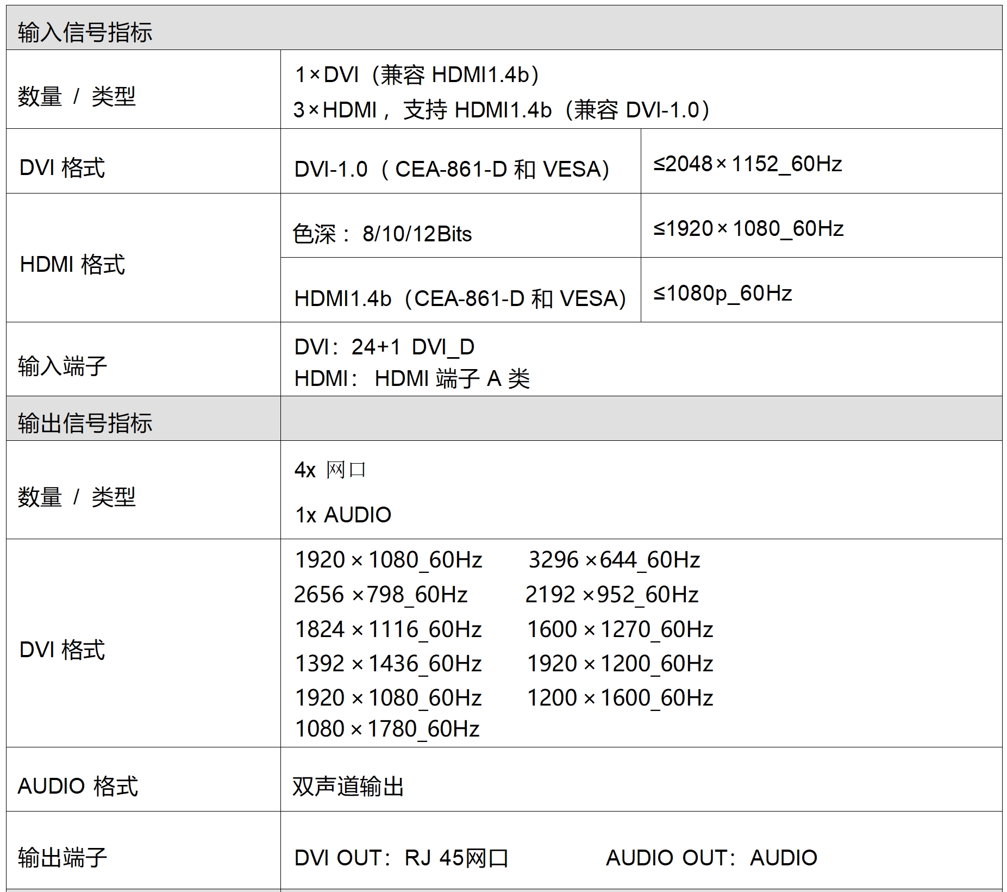The width and height of the screenshot is (1007, 892).
Task: Click the 1x AUDIO text line
Action: coord(343,515)
